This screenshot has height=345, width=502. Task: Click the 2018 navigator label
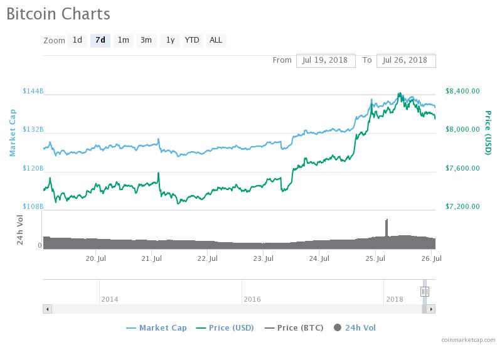pos(395,300)
